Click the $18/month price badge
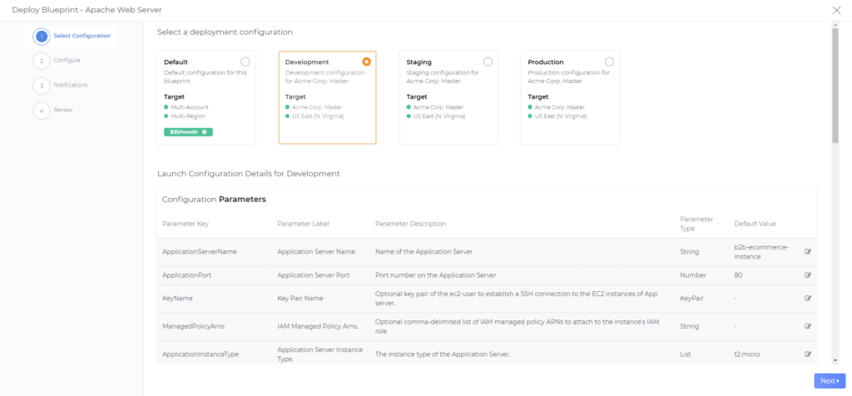The height and width of the screenshot is (396, 852). tap(185, 131)
